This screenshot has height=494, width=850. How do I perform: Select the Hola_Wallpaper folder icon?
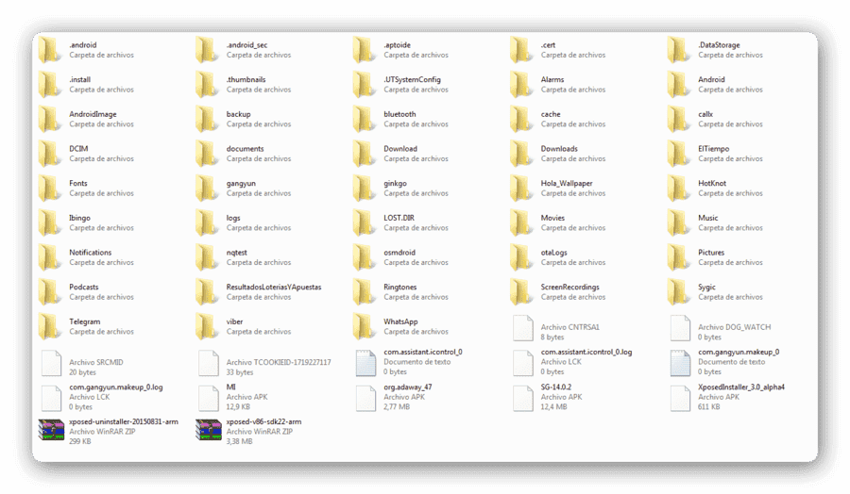pyautogui.click(x=521, y=189)
